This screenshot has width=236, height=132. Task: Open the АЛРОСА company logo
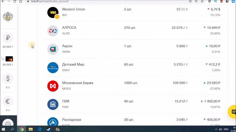[x=53, y=31]
